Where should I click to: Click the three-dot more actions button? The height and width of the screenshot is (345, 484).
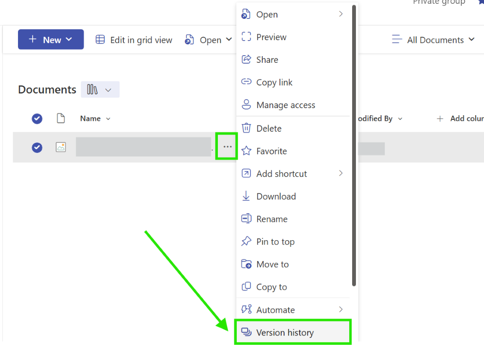coord(227,147)
